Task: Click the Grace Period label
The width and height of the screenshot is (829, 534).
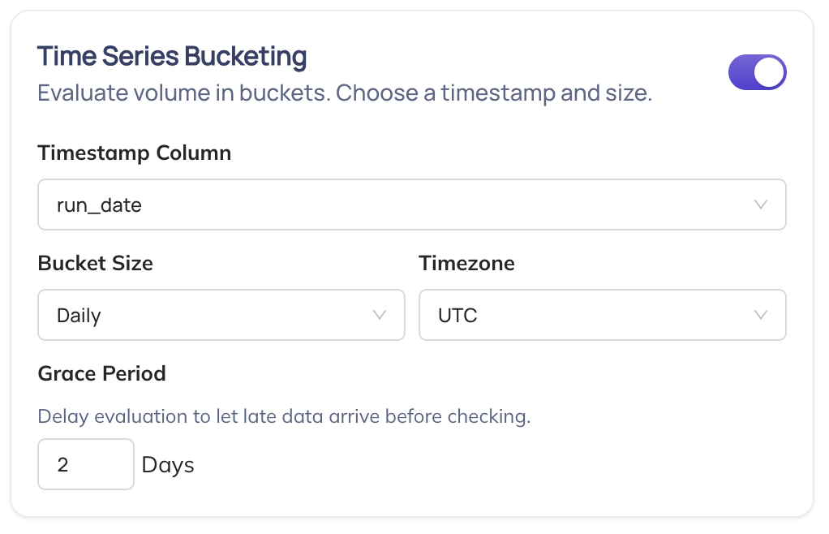Action: (x=101, y=373)
